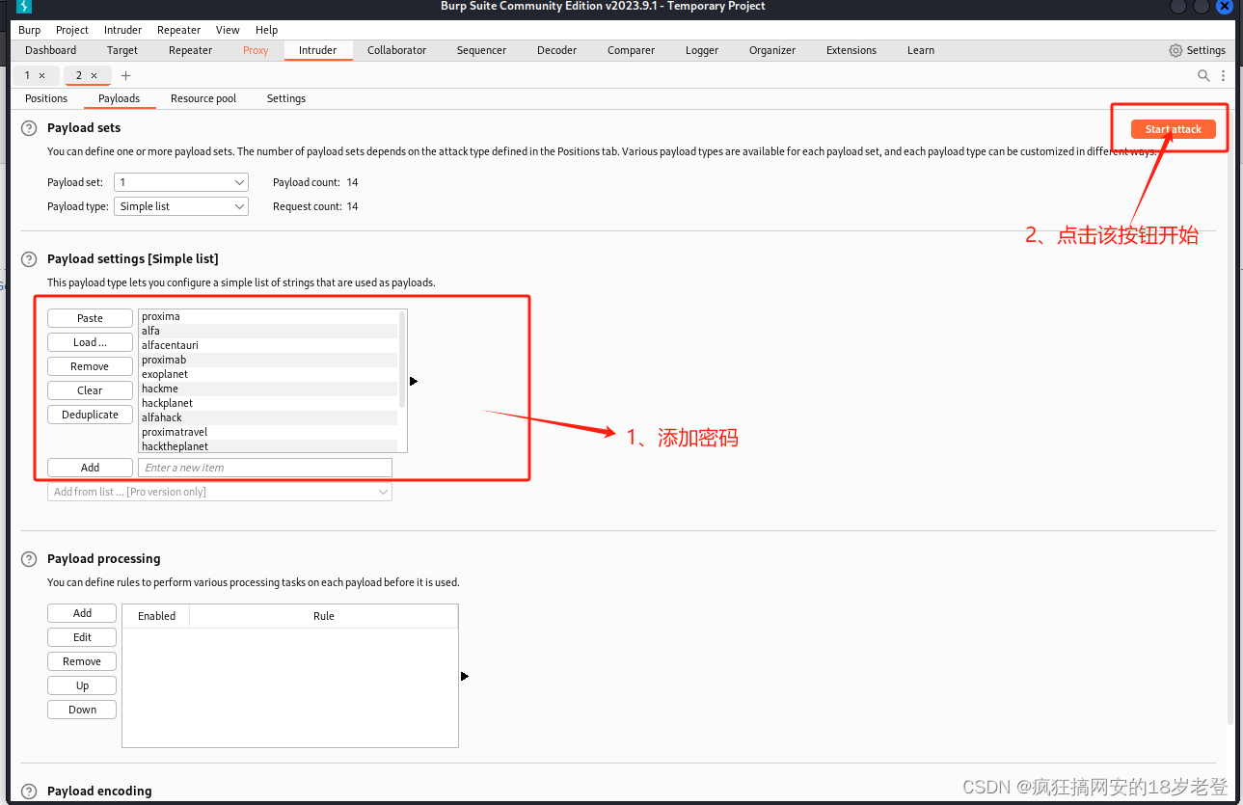Move processing rule Down
Screen dimensions: 1243x805
pos(82,710)
